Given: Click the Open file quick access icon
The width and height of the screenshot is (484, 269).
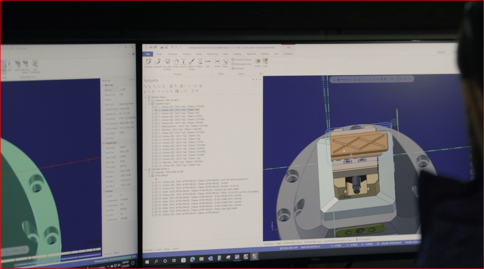Looking at the screenshot, I should click(x=156, y=47).
